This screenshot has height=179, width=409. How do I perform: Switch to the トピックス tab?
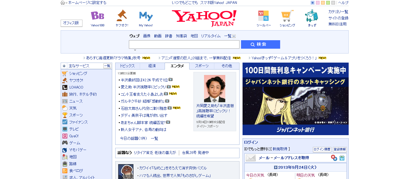[128, 66]
